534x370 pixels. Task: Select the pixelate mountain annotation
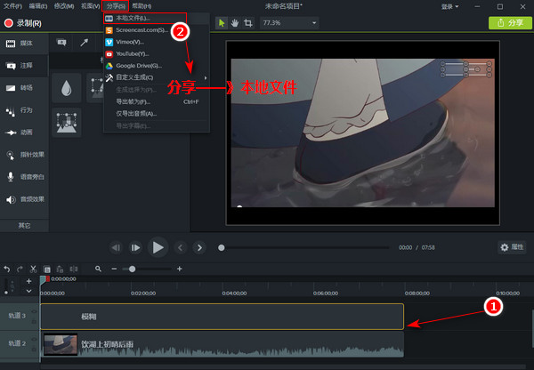point(67,123)
